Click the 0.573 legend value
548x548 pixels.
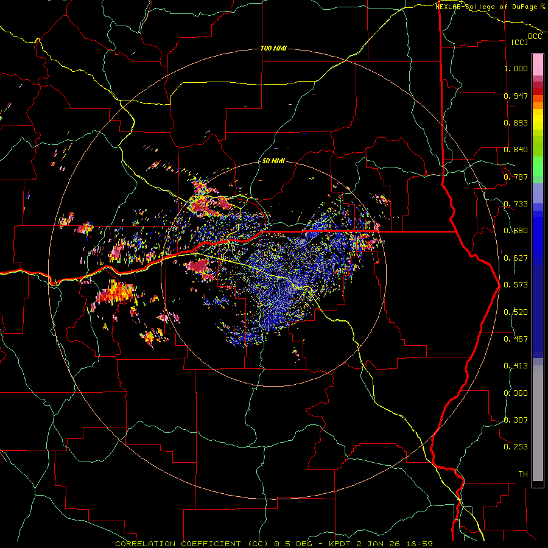(516, 285)
